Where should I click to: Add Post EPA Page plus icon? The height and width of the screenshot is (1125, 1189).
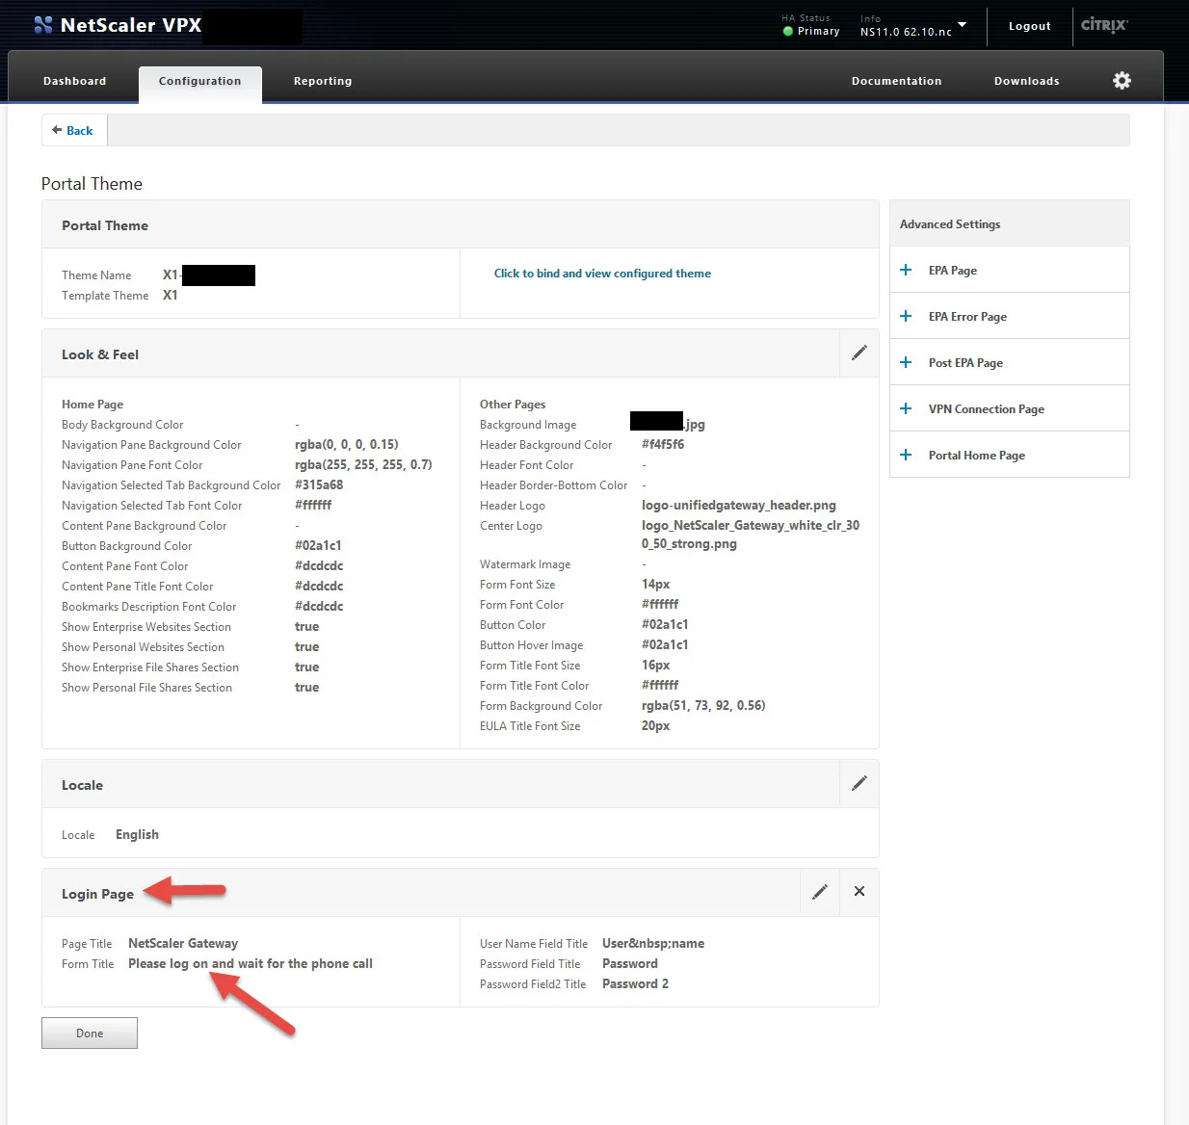(906, 363)
